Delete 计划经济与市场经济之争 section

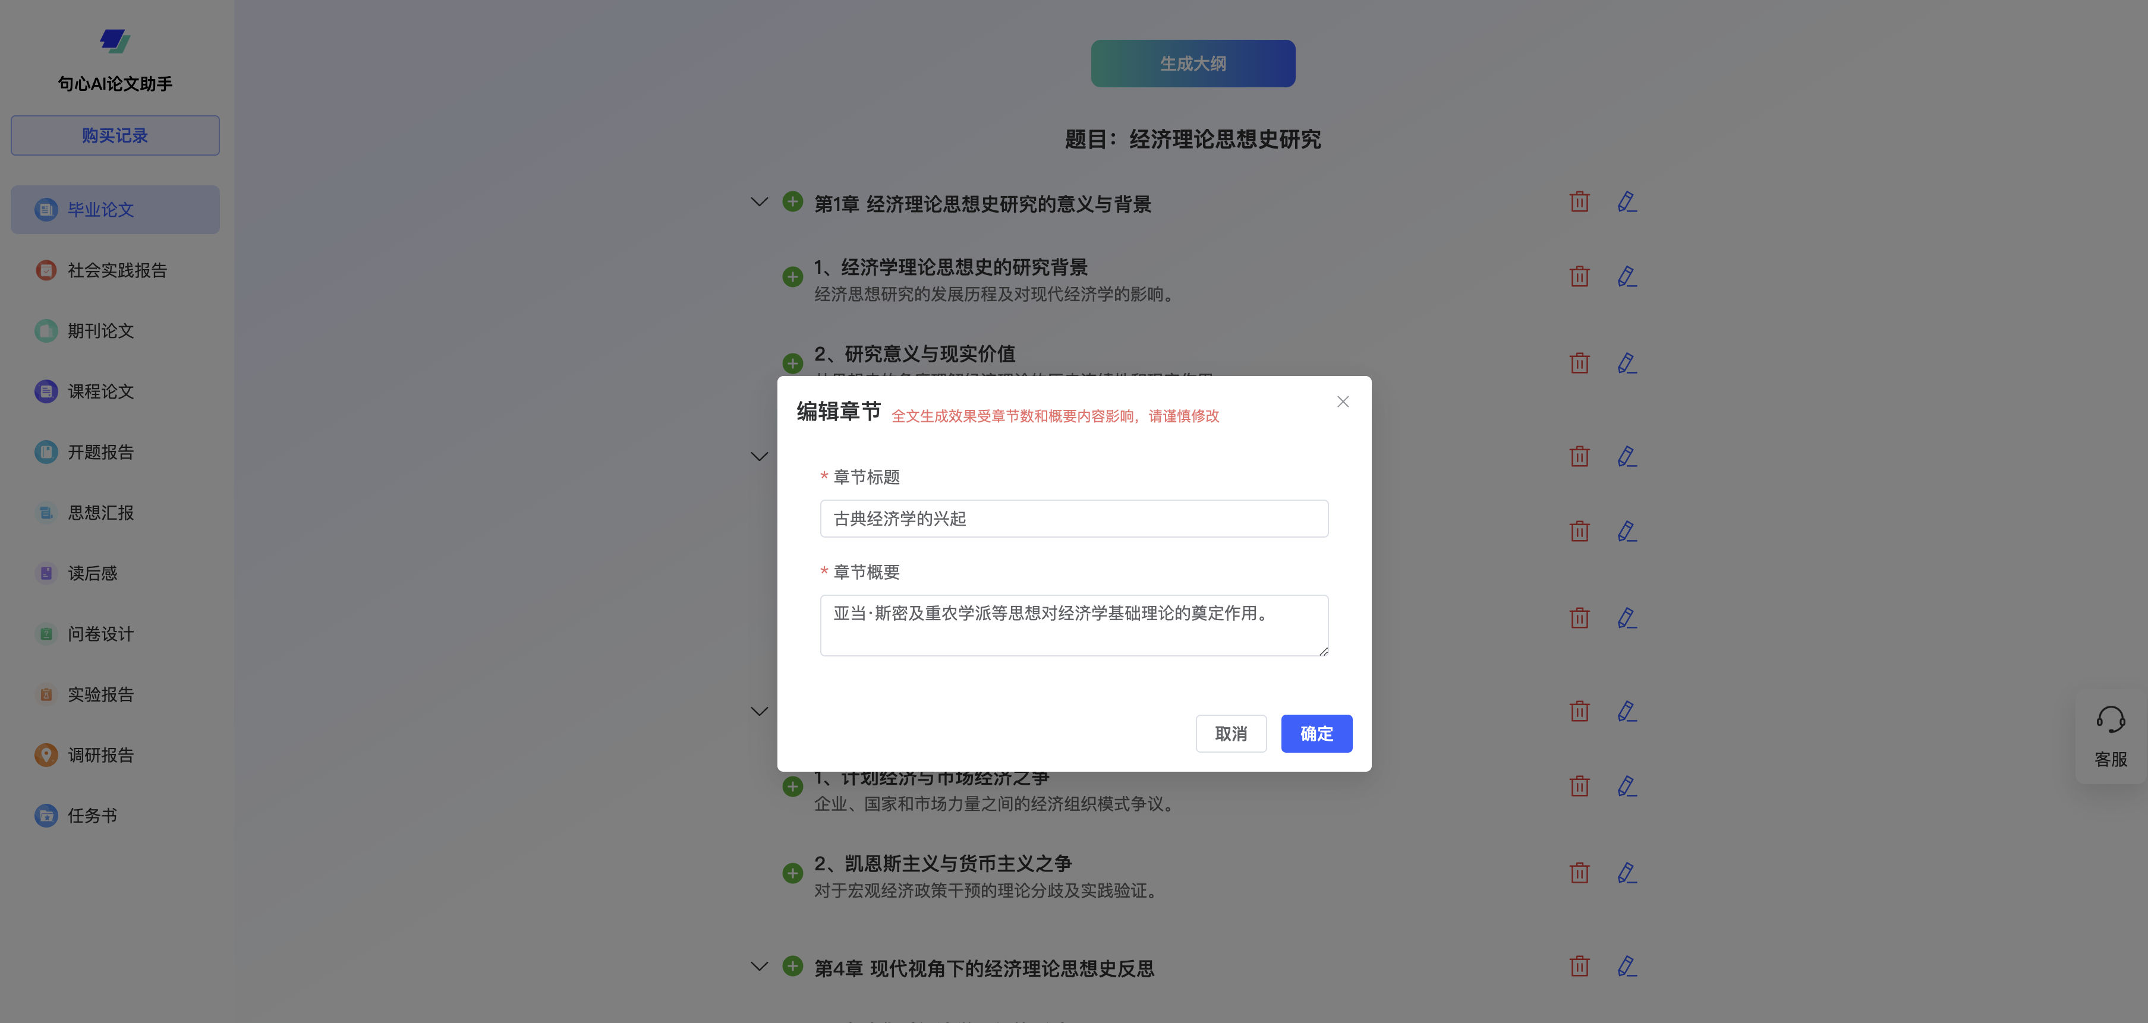click(1579, 786)
